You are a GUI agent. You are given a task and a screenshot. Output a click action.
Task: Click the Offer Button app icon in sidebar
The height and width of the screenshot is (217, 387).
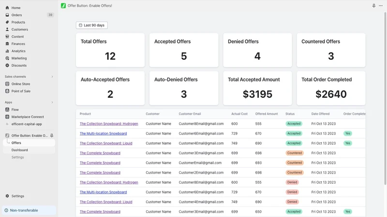7,136
